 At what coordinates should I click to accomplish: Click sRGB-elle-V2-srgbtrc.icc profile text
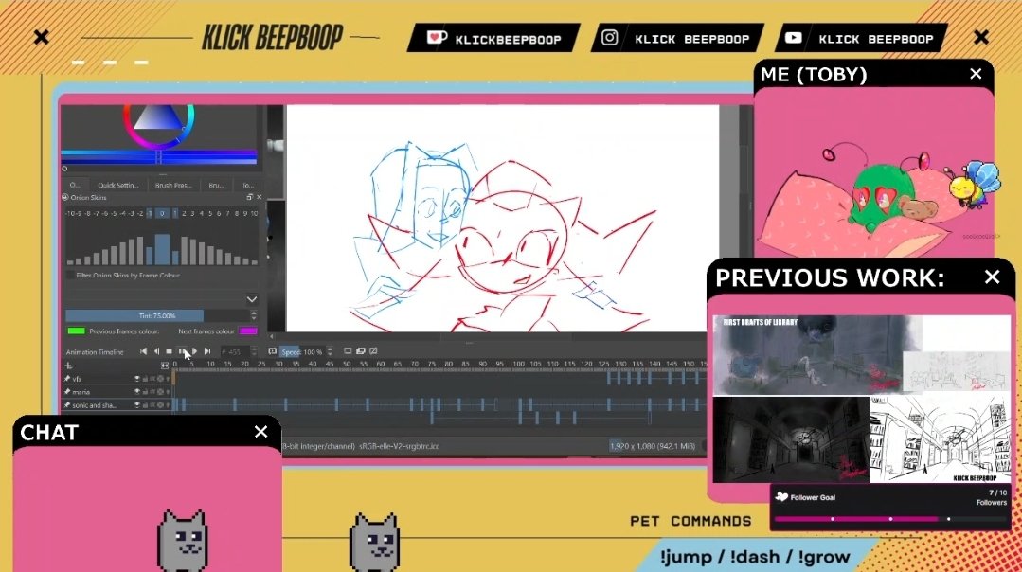tap(400, 446)
